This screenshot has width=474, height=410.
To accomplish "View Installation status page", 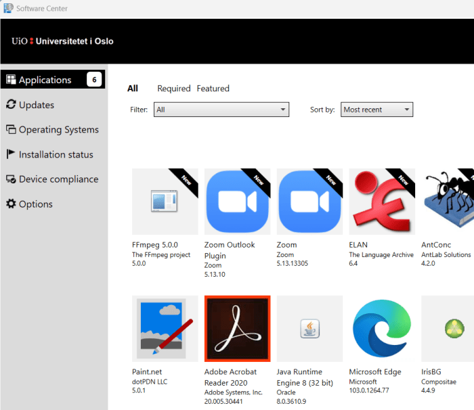I will coord(56,154).
